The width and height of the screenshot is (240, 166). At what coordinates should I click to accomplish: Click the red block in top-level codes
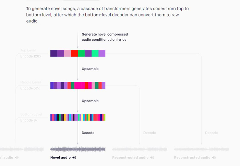click(x=74, y=53)
